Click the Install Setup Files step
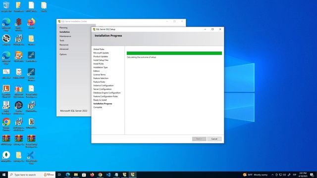Viewport: 317px width, 178px height. tap(101, 60)
